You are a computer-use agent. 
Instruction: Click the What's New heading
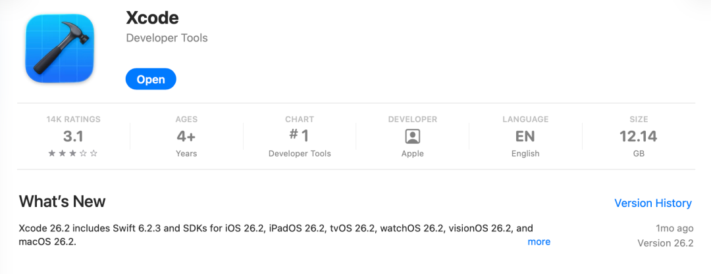point(62,201)
